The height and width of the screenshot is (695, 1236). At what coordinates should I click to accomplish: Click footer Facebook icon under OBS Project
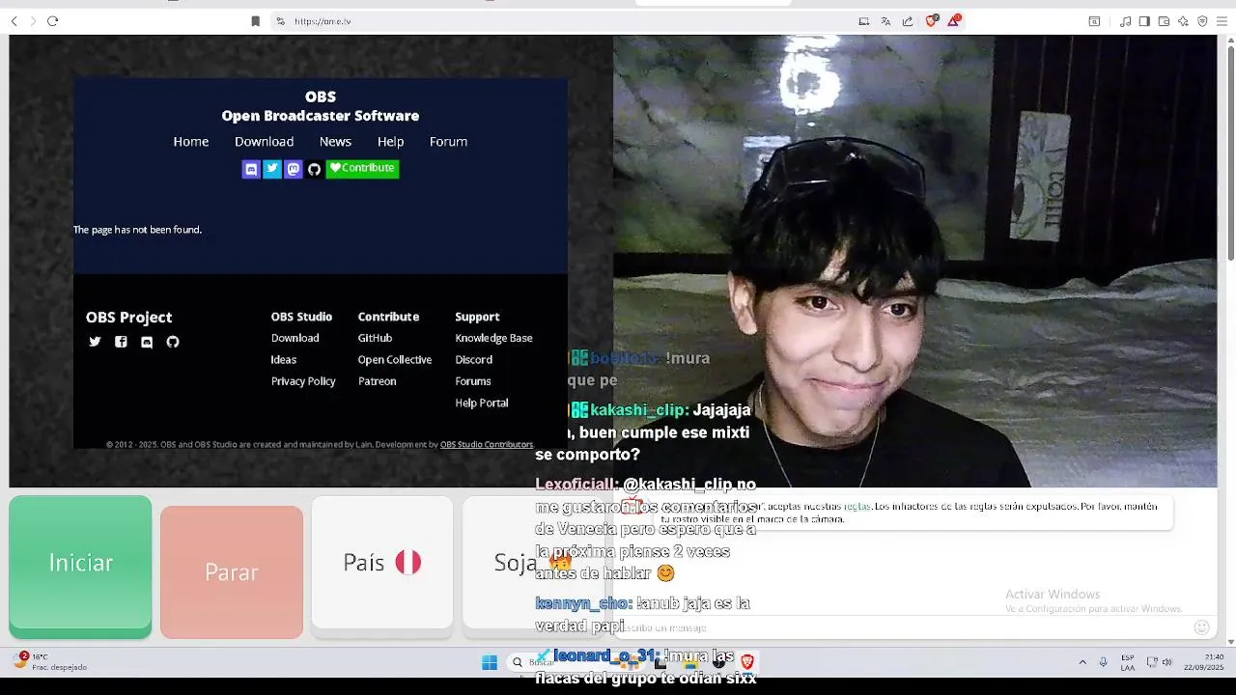(x=121, y=342)
